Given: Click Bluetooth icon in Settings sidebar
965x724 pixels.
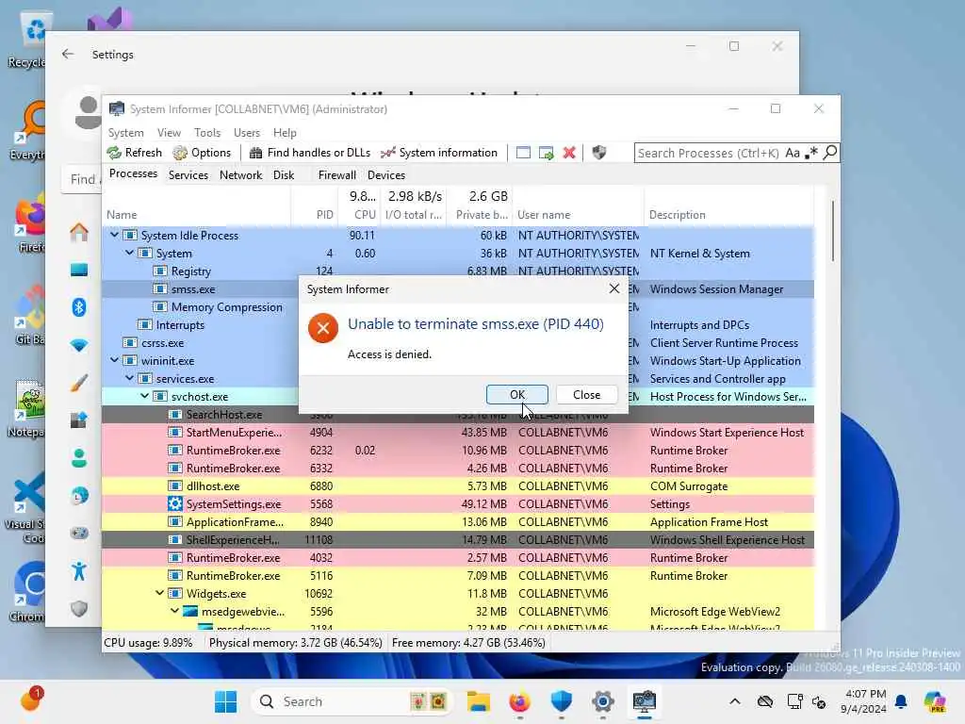Looking at the screenshot, I should tap(79, 307).
